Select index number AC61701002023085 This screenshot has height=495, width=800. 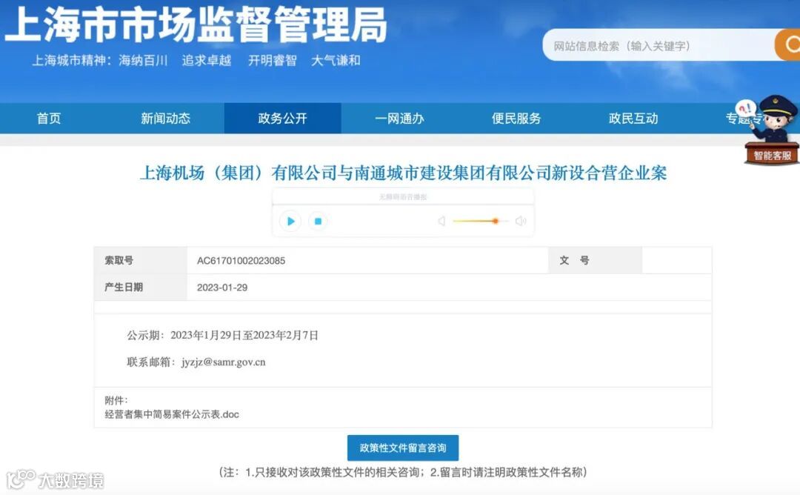pos(241,261)
